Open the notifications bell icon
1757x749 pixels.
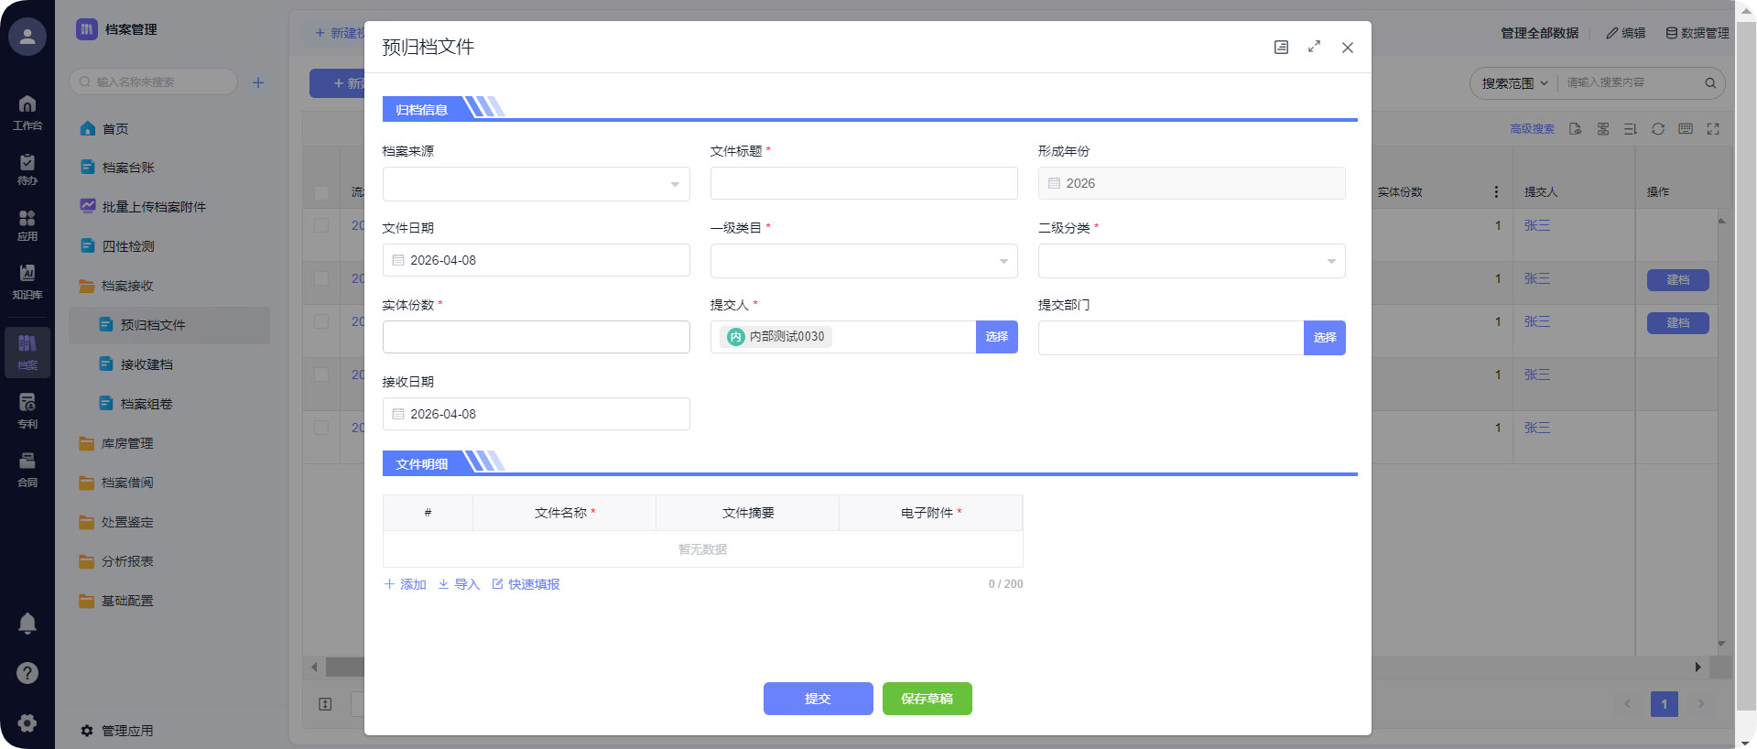[x=27, y=624]
